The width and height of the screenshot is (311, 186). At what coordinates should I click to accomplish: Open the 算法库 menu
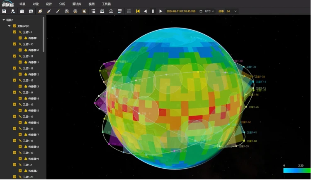click(x=76, y=4)
